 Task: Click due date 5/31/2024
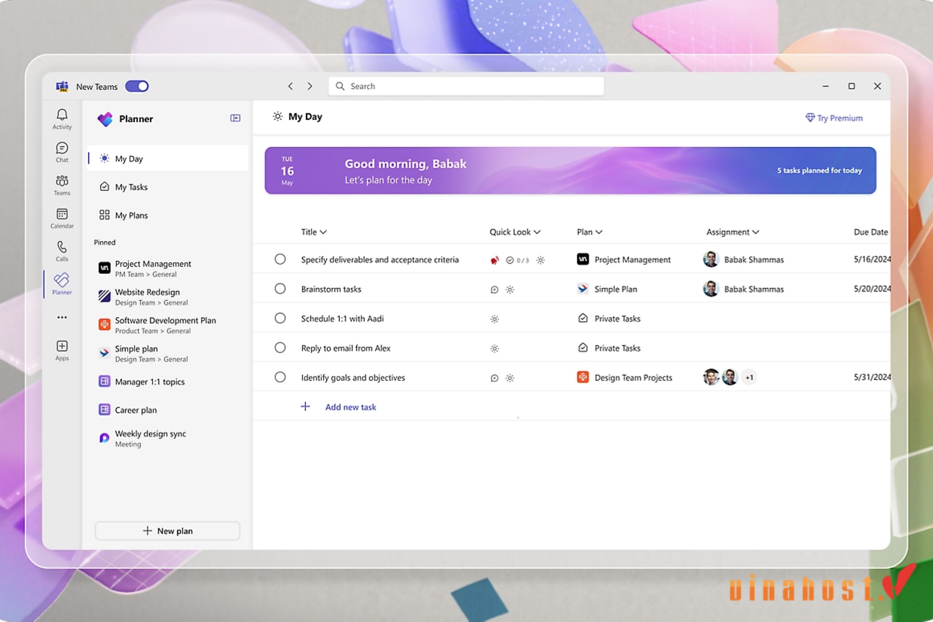872,377
